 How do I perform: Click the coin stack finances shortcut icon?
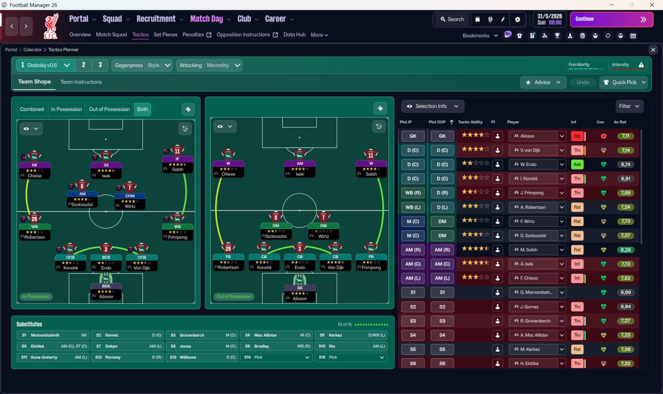583,36
